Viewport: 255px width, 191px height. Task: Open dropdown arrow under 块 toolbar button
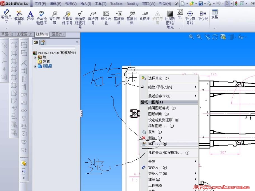click(180, 28)
